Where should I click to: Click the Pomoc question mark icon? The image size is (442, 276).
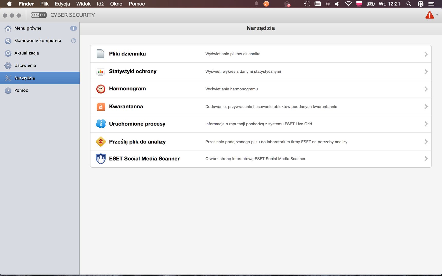click(x=8, y=90)
